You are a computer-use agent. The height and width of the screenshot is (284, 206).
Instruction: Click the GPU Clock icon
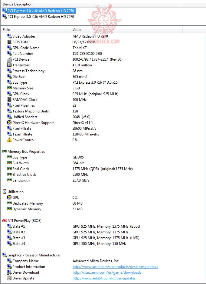pyautogui.click(x=9, y=94)
